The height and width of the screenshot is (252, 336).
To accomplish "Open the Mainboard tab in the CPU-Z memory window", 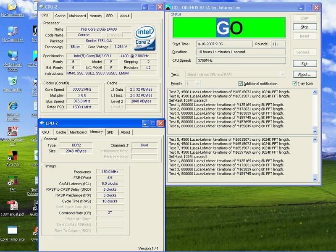I will [78, 132].
